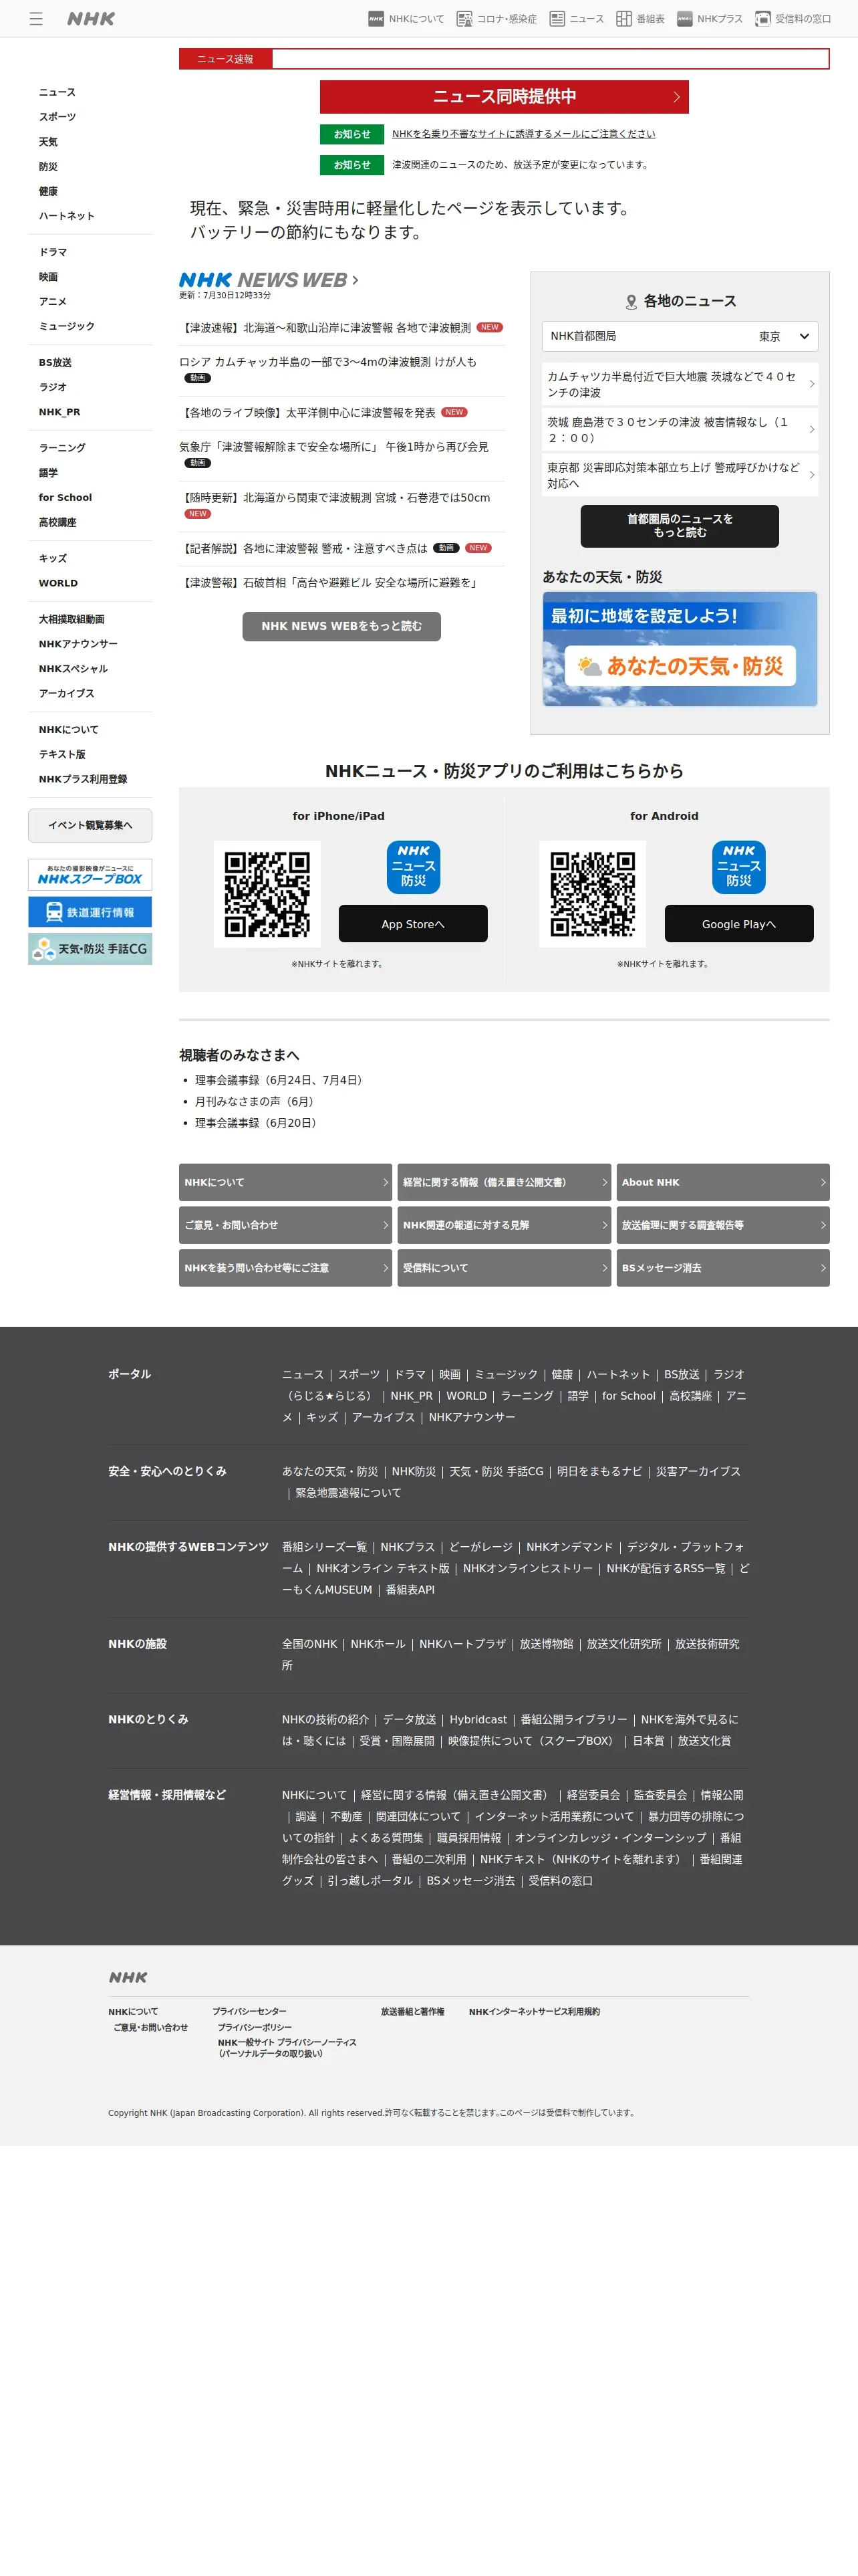Open 放送倫理に関する調査報告等 tile
Viewport: 858px width, 2576px height.
(723, 1225)
